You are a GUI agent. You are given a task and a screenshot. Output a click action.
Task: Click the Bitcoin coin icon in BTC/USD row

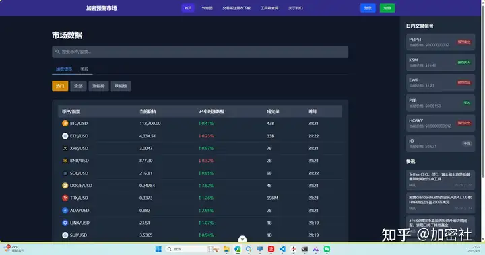(x=65, y=124)
